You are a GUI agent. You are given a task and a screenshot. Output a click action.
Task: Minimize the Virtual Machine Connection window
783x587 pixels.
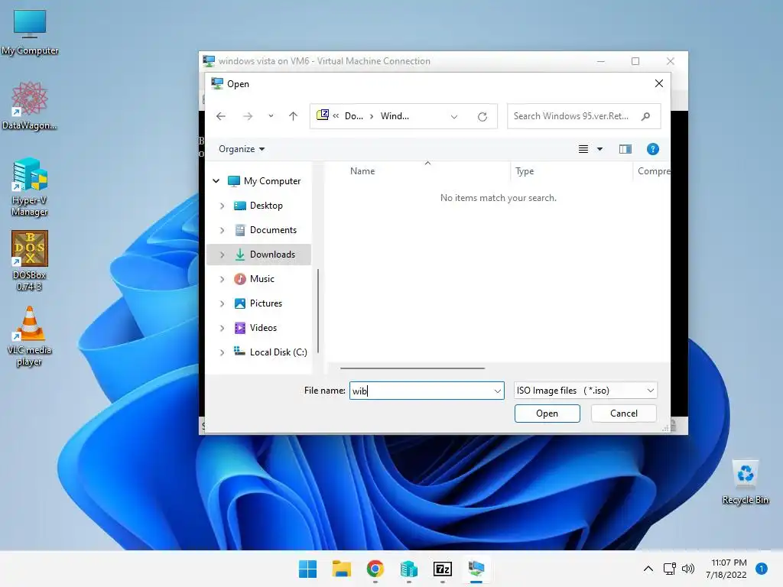coord(601,61)
